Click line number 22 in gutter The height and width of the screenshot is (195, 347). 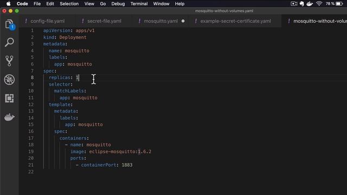coord(31,172)
